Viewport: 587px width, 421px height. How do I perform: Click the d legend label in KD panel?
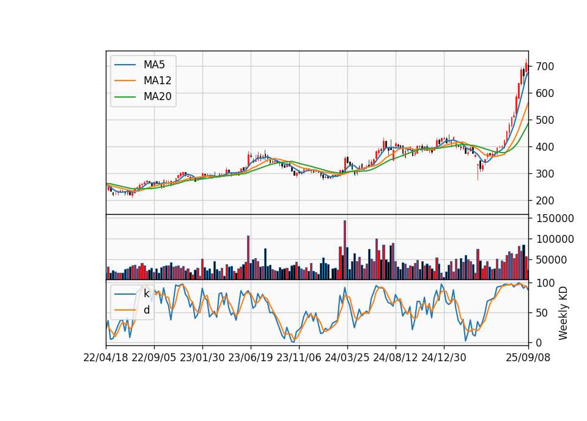point(146,310)
